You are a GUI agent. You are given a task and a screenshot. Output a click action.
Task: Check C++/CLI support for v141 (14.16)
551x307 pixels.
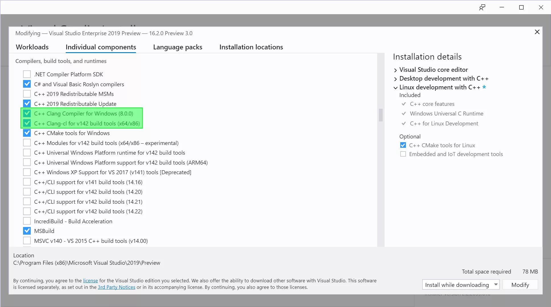tap(27, 182)
